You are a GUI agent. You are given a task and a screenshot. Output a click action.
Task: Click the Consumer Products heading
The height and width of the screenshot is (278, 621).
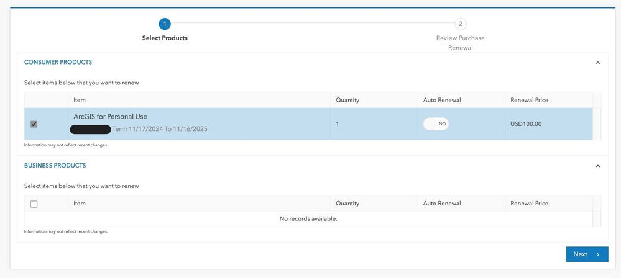pos(58,63)
